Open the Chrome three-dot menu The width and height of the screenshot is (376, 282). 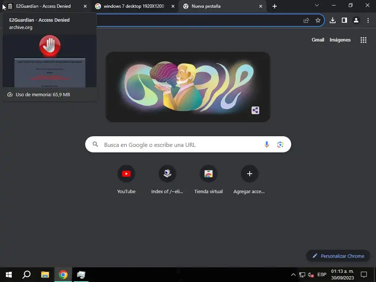click(368, 21)
